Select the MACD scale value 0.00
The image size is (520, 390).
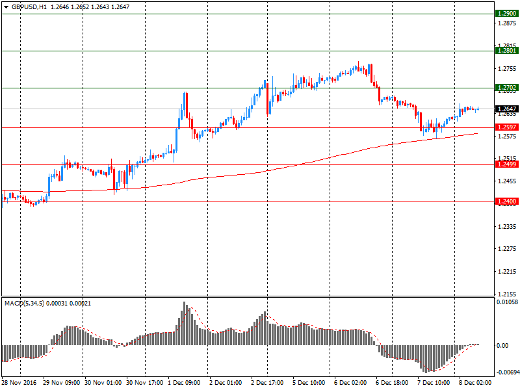pyautogui.click(x=502, y=346)
